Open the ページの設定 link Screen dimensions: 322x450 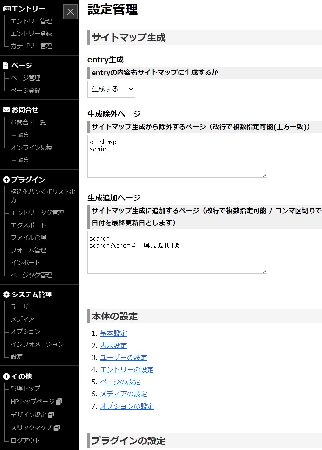coord(120,382)
